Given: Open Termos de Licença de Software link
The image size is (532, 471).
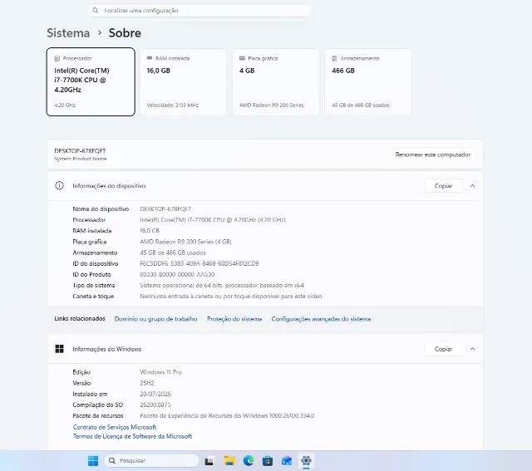Looking at the screenshot, I should click(x=132, y=436).
